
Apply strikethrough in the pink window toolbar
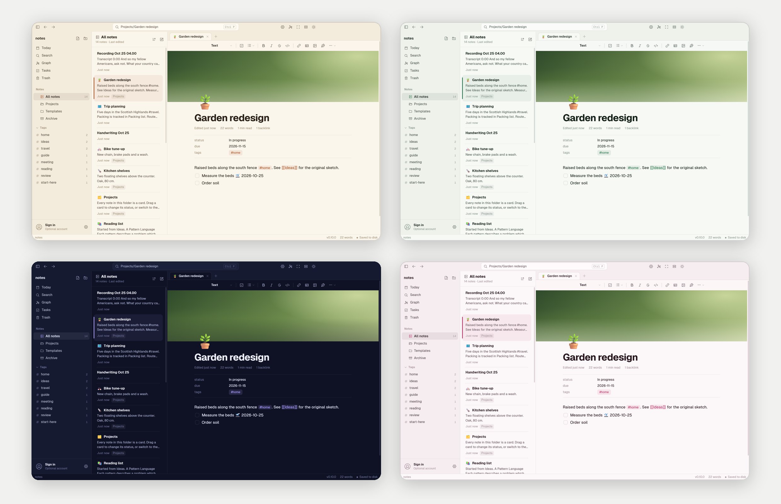coord(648,285)
